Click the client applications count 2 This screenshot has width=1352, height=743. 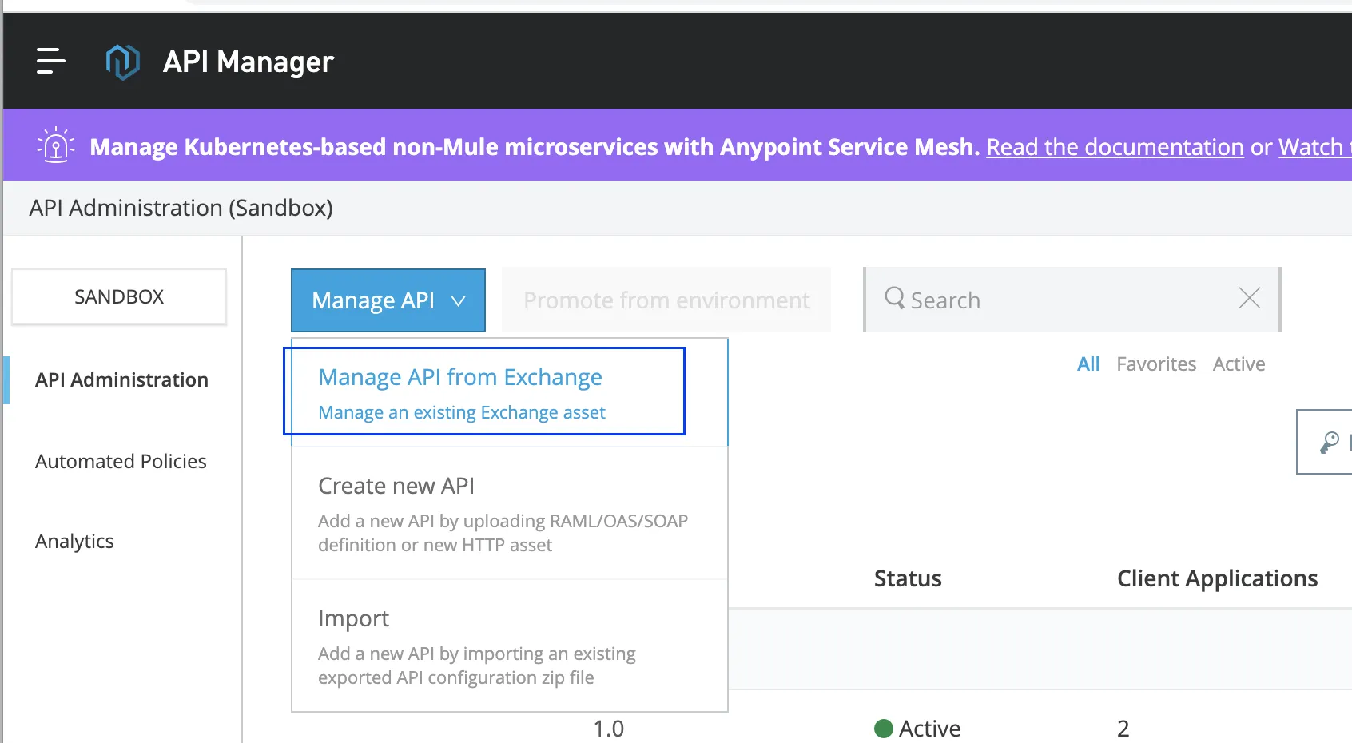pyautogui.click(x=1123, y=729)
